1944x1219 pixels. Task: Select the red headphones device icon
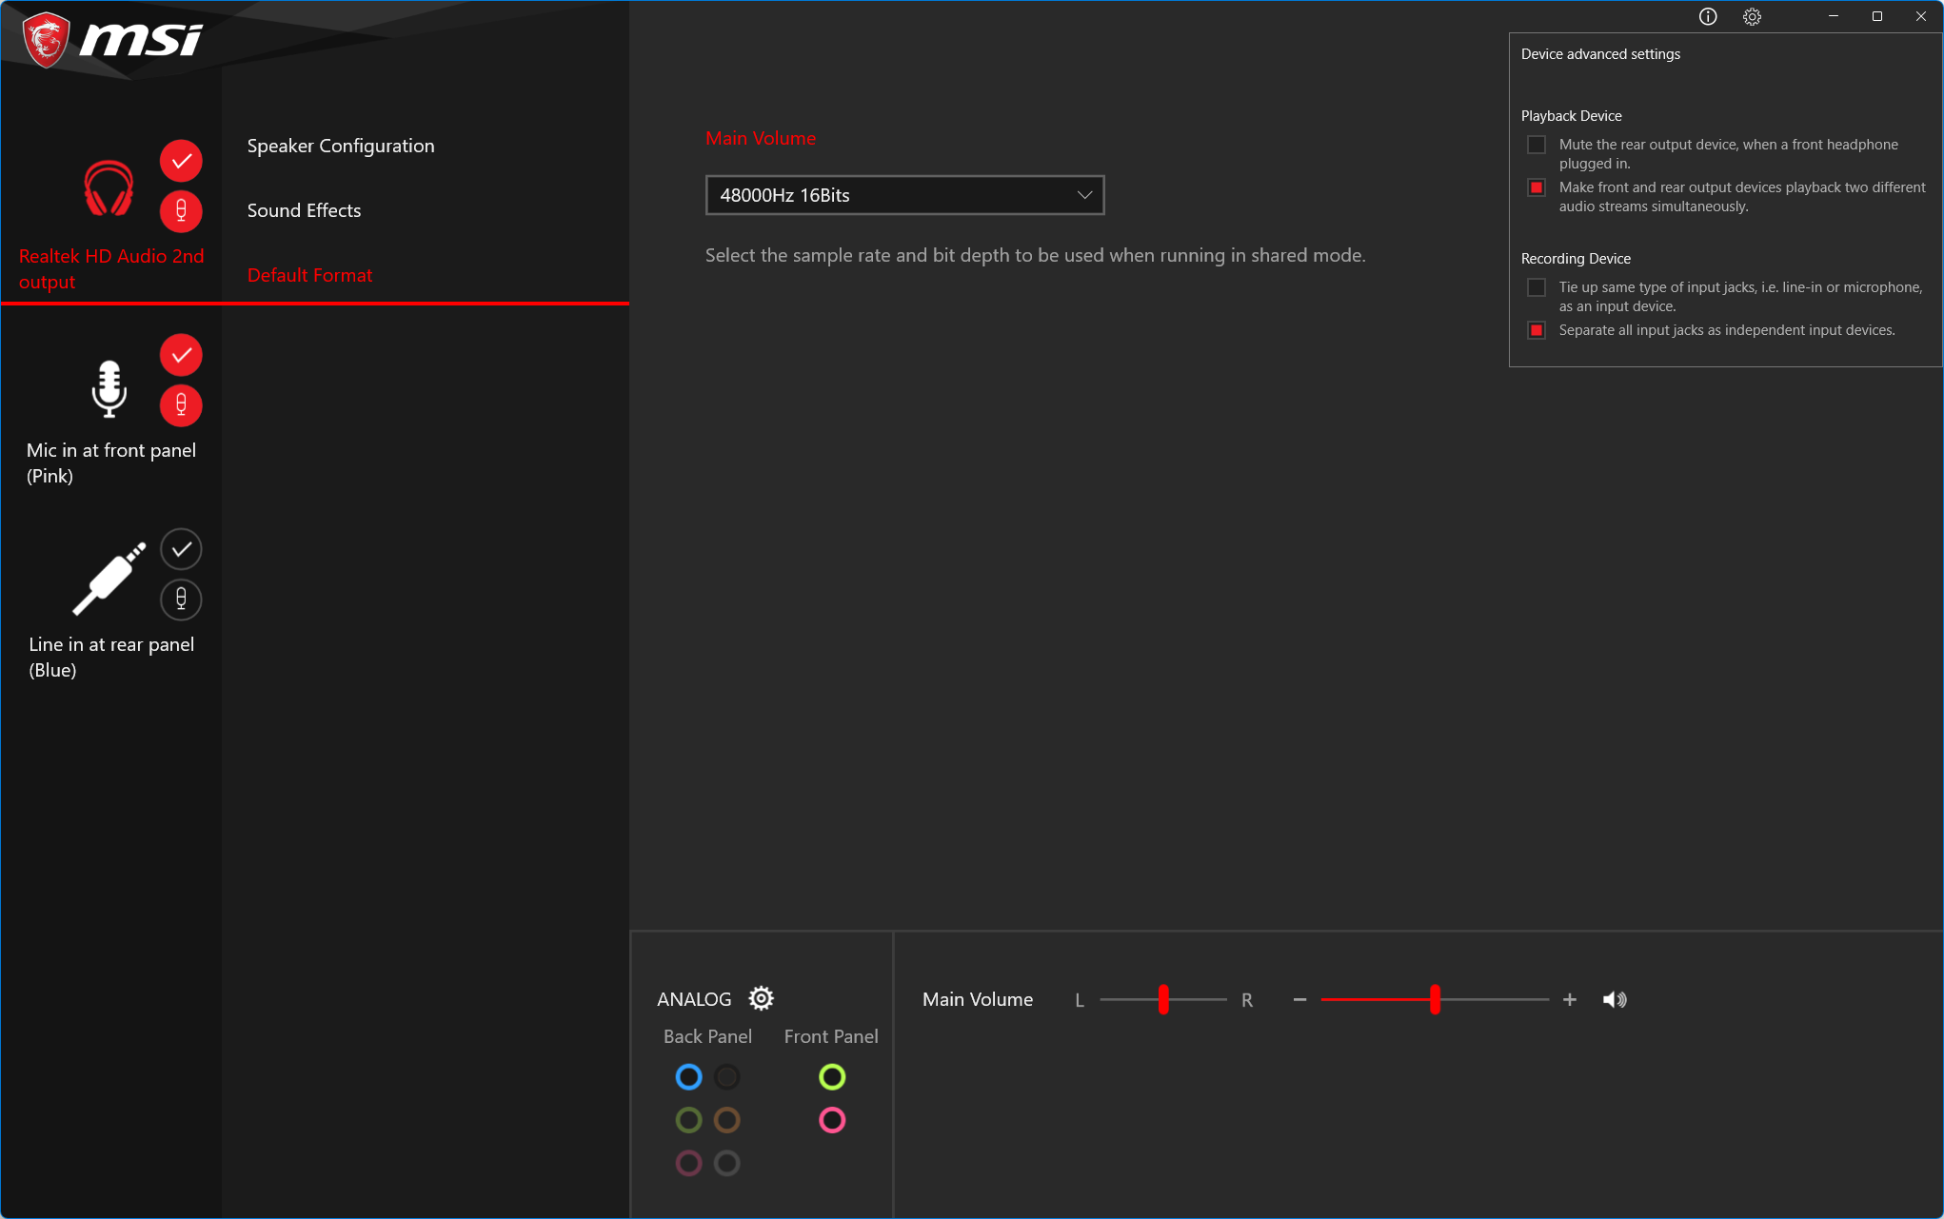pos(109,188)
